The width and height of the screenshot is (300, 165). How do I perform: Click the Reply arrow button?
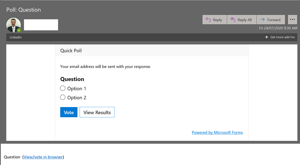(x=214, y=20)
